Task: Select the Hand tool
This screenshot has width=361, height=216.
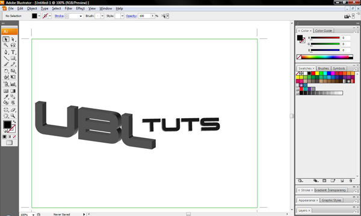Action: pos(6,116)
